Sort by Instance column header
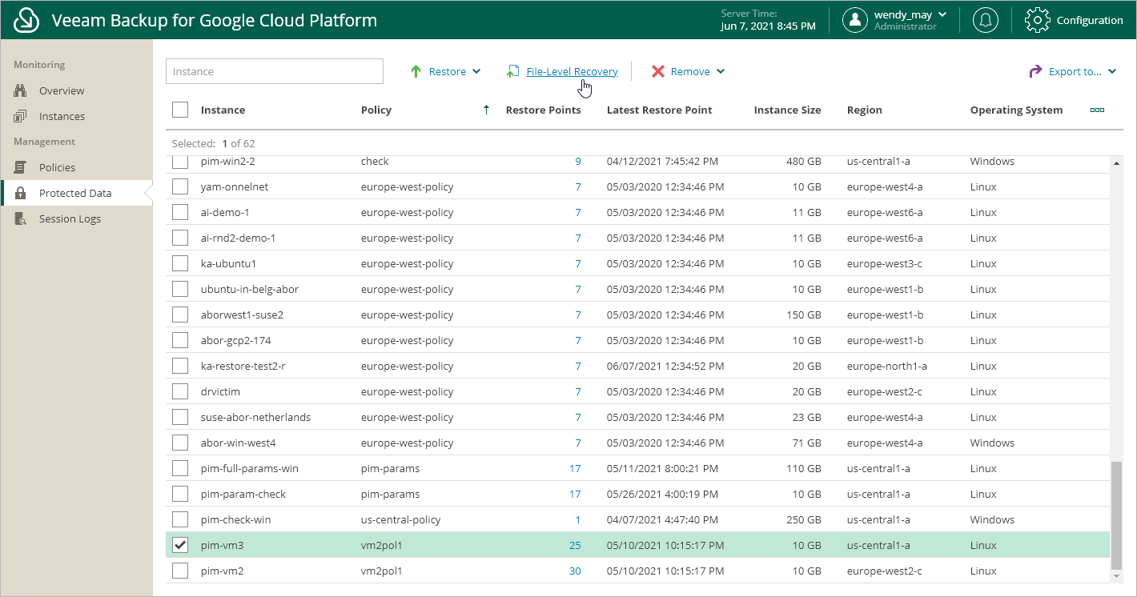This screenshot has width=1137, height=597. pos(223,110)
